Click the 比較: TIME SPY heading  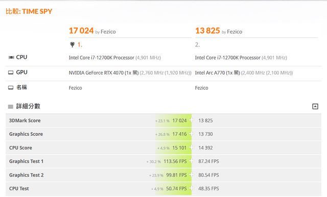coord(29,11)
